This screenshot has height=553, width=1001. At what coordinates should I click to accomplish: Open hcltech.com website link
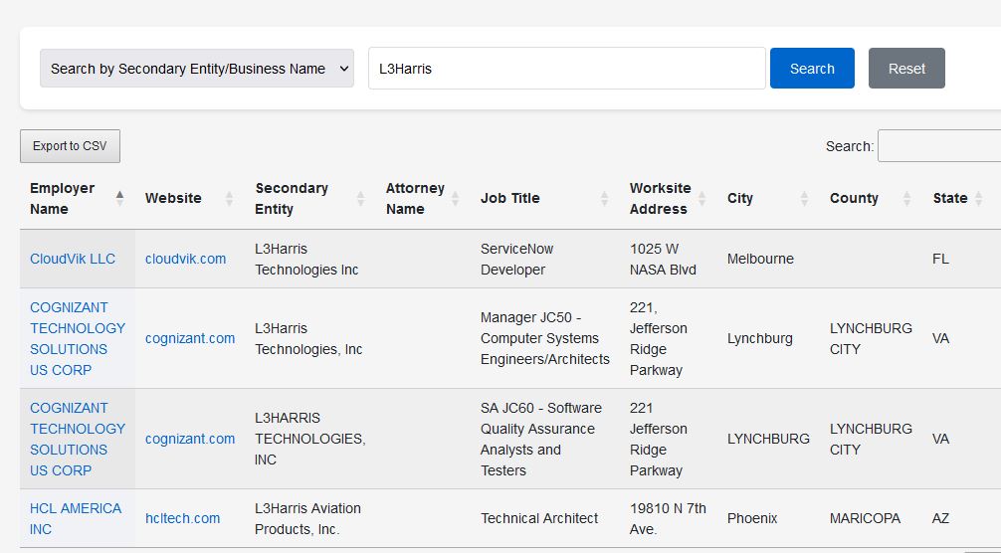pyautogui.click(x=182, y=518)
